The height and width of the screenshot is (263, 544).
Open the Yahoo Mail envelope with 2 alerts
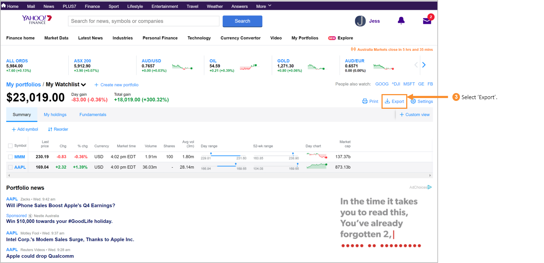pos(427,21)
